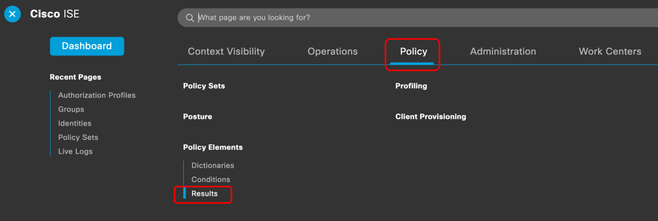
Task: Focus the page search field
Action: tap(417, 18)
